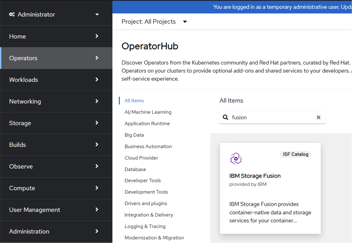The image size is (352, 243).
Task: Open the IBM Storage Fusion card title
Action: 255,176
